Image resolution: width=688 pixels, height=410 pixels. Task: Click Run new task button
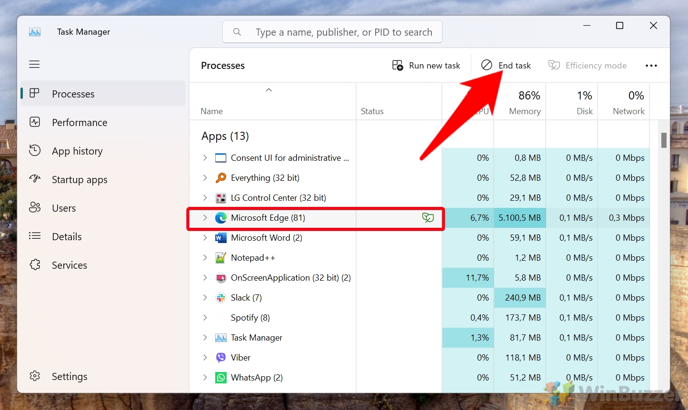click(x=426, y=66)
